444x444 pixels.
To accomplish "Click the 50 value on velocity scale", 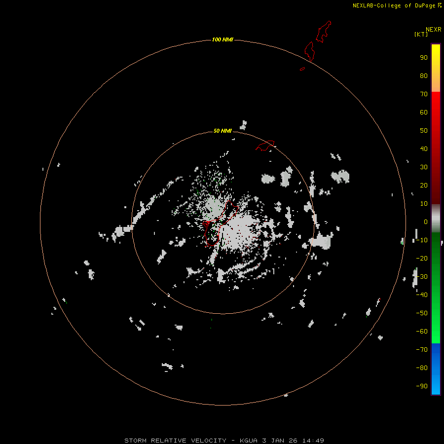I will (x=424, y=131).
